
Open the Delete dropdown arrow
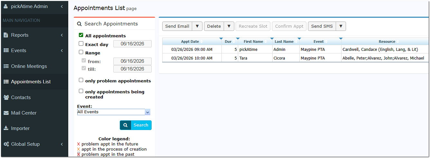[x=229, y=26]
